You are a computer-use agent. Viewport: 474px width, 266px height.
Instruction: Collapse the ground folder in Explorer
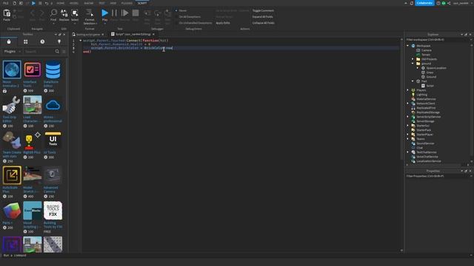click(413, 64)
